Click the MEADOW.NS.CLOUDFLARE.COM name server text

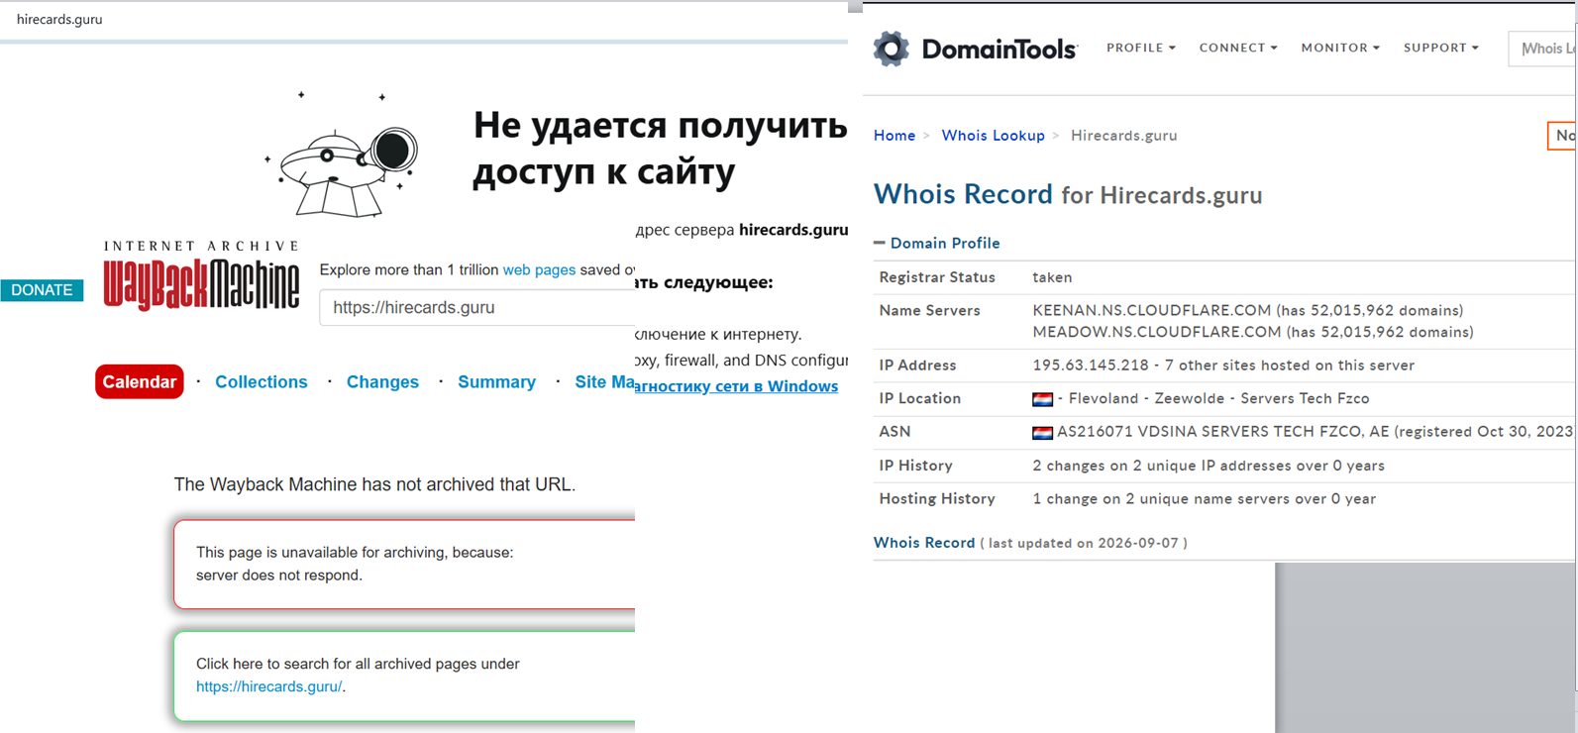pos(1157,333)
